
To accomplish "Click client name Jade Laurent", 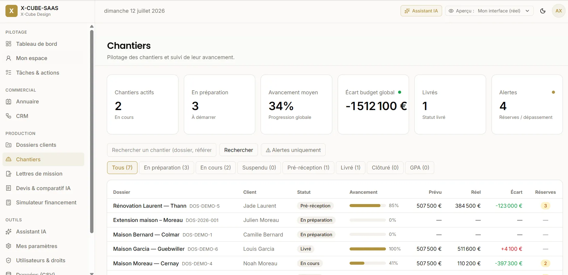I will point(259,206).
